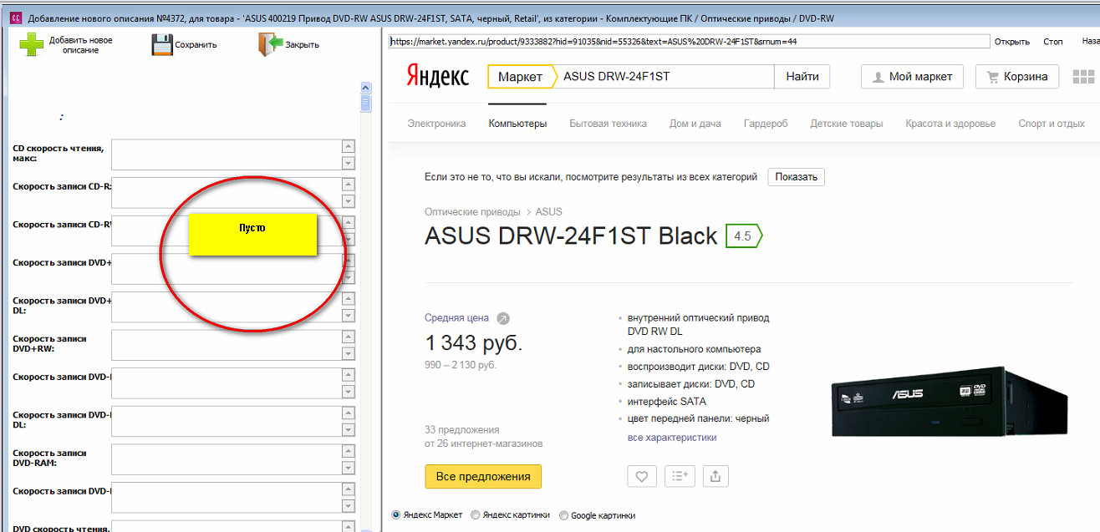Click the left panel scrollbar thumb
This screenshot has height=532, width=1100.
[x=365, y=104]
